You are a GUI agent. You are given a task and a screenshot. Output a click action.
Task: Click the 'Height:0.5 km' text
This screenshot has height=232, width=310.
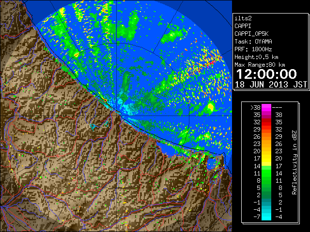256,57
